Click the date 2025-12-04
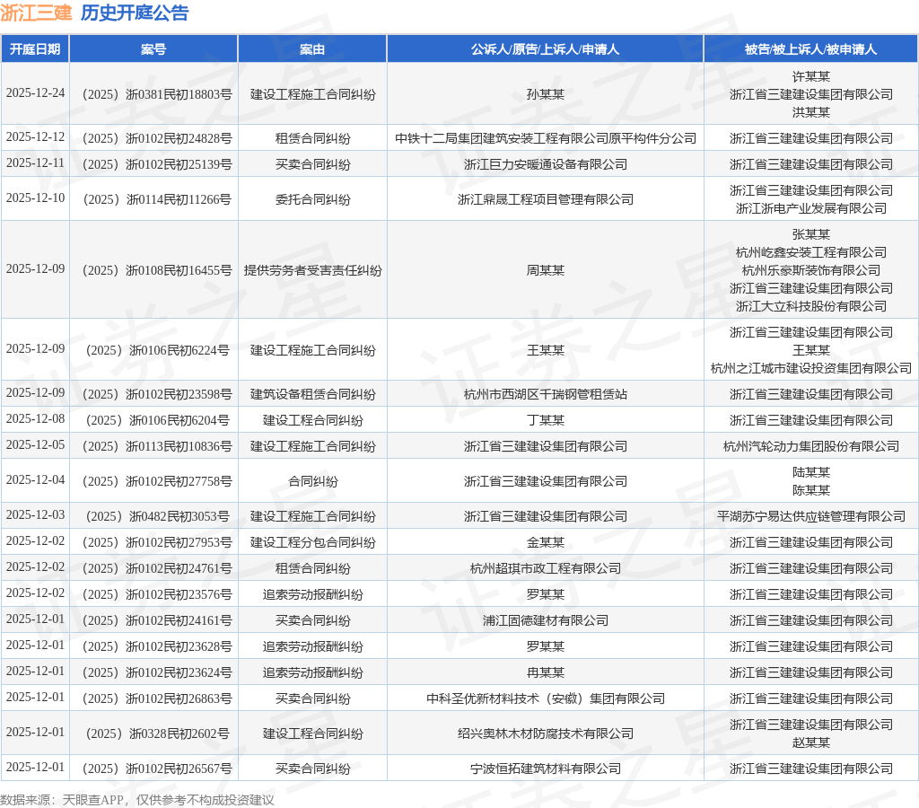Screen dimensions: 919x808 point(35,479)
